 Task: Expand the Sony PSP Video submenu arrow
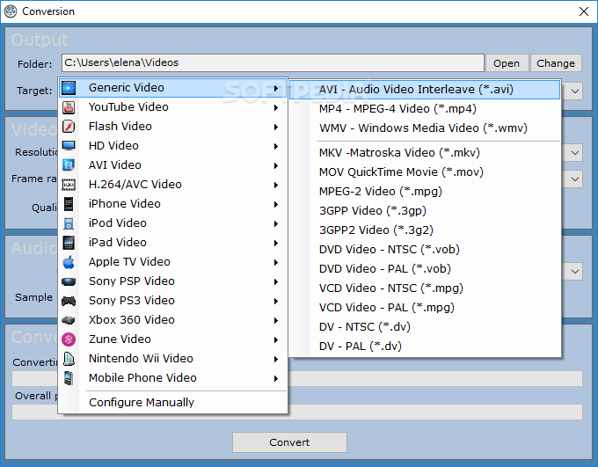click(x=276, y=282)
